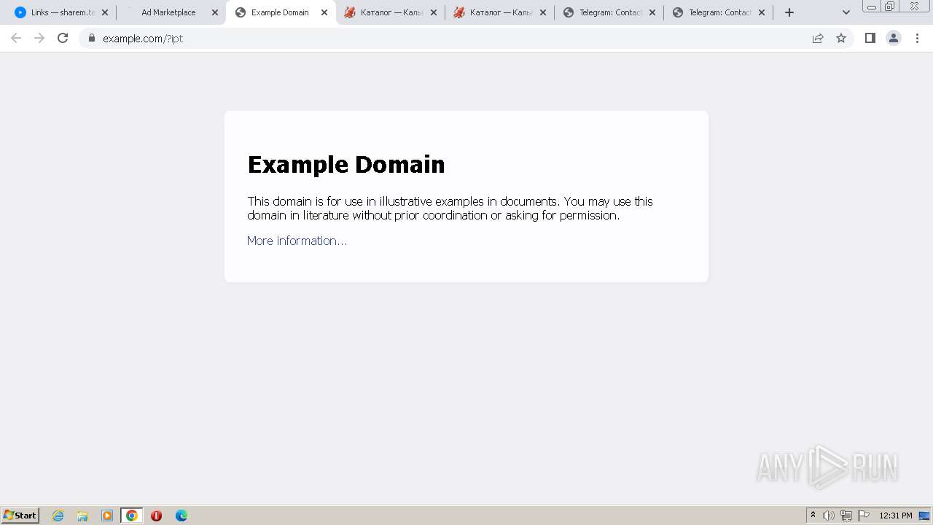Screen dimensions: 933x525
Task: Launch Internet Explorer from taskbar
Action: [58, 516]
